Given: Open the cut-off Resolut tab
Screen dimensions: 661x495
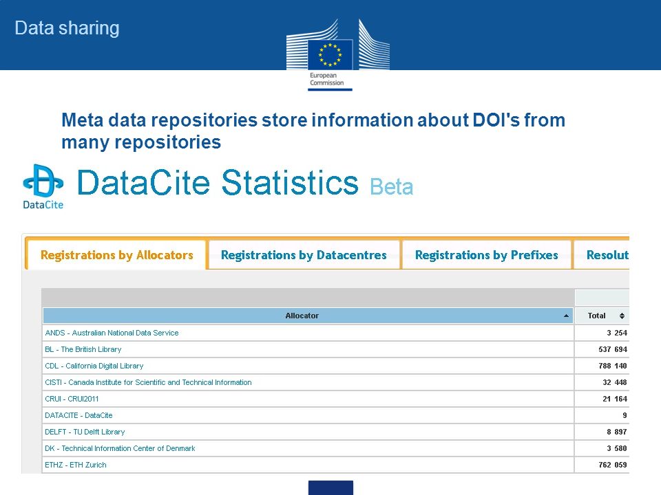Looking at the screenshot, I should pos(602,255).
